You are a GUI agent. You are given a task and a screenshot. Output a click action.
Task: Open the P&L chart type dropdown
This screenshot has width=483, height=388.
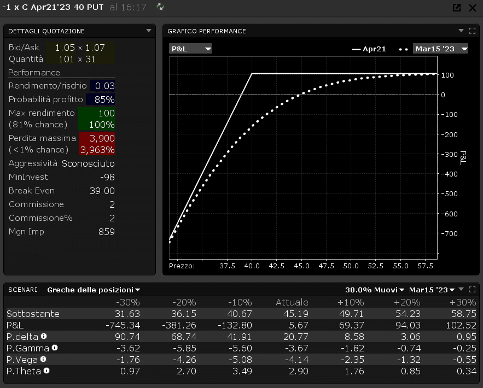pos(190,49)
